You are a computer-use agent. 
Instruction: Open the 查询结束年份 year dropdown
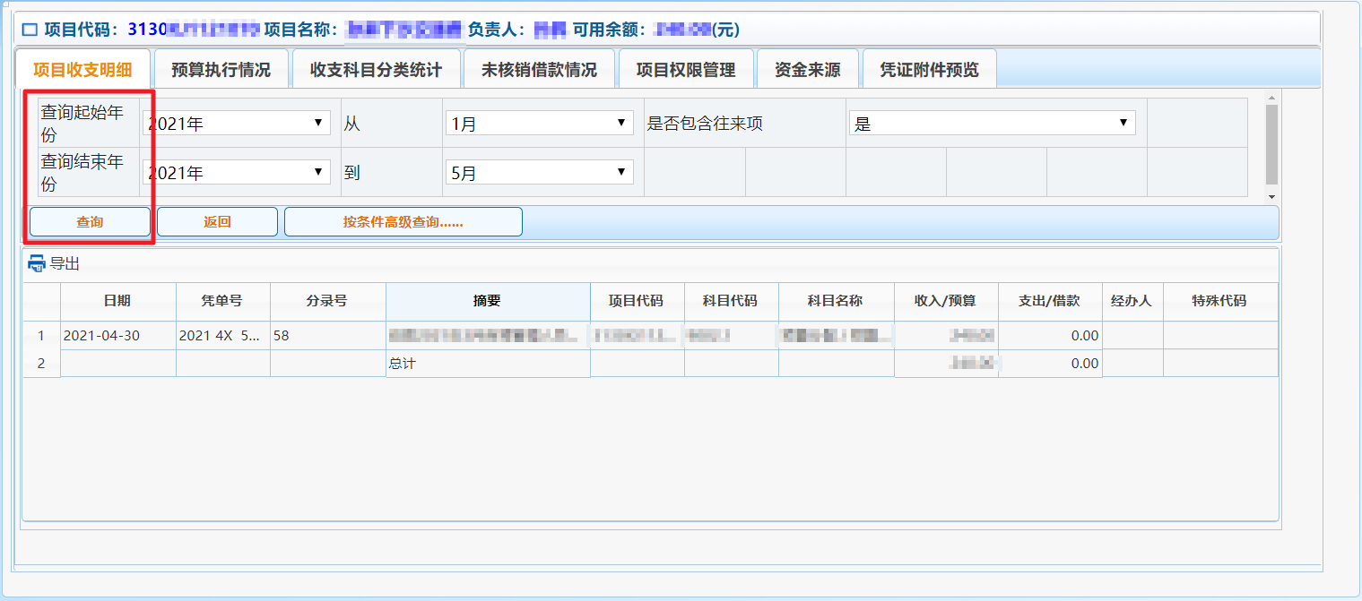point(237,173)
